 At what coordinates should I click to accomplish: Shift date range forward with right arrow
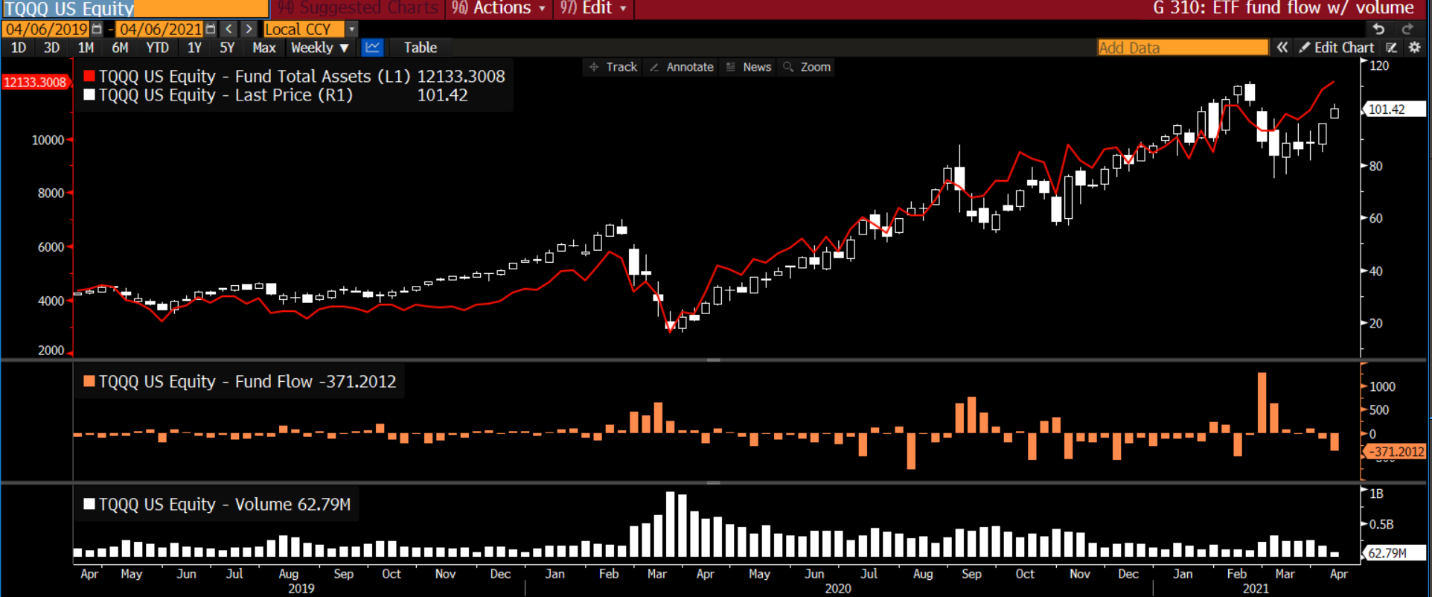(249, 29)
